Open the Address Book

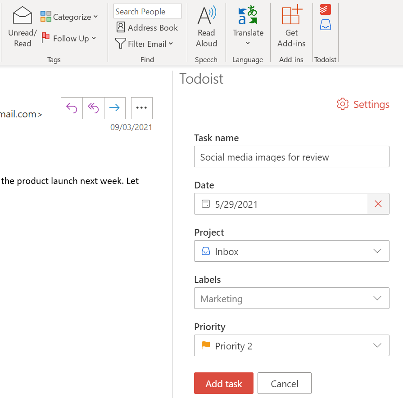[147, 27]
